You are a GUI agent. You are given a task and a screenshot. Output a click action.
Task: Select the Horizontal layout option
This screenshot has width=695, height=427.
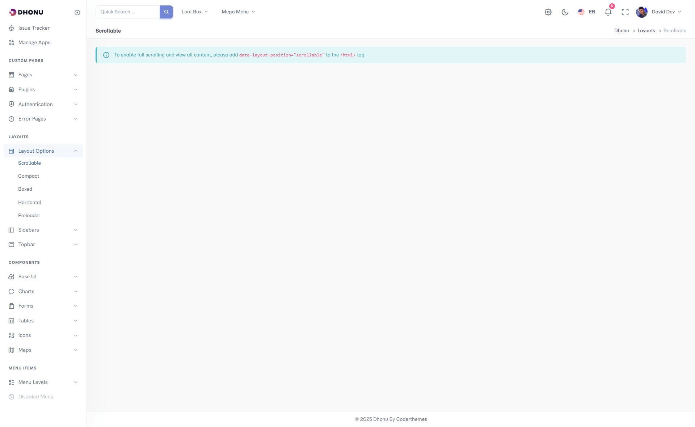(x=29, y=202)
